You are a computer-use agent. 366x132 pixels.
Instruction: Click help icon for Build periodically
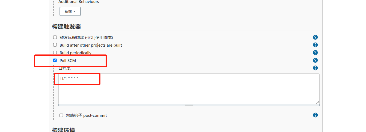(315, 53)
